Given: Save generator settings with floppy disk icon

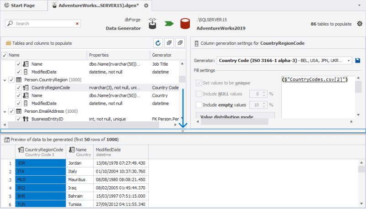Looking at the screenshot, I should (x=358, y=61).
